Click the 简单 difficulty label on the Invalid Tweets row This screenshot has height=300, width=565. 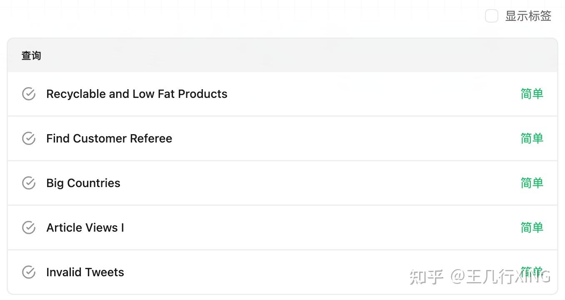[532, 272]
